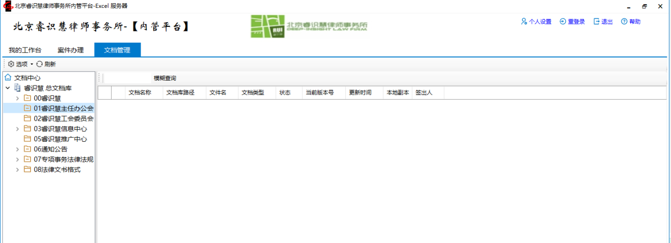671x243 pixels.
Task: Click the 文档中心 home icon
Action: (x=8, y=77)
